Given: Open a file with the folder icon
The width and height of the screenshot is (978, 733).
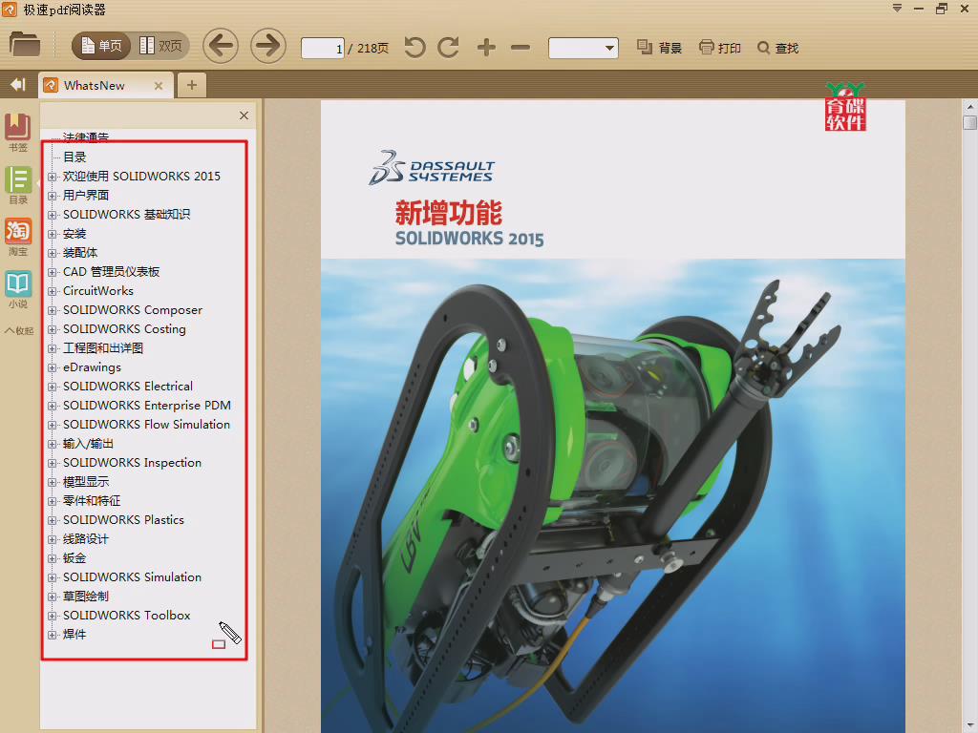Looking at the screenshot, I should 25,45.
